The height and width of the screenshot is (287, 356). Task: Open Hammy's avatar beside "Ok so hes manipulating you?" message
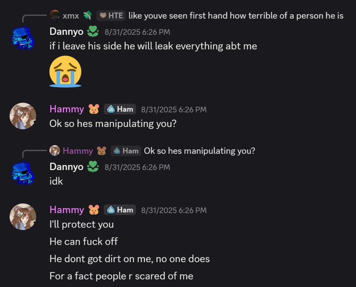pos(23,116)
